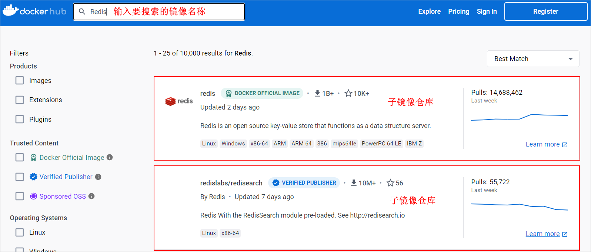Check the Extensions filter checkbox
The height and width of the screenshot is (252, 591).
coord(20,100)
